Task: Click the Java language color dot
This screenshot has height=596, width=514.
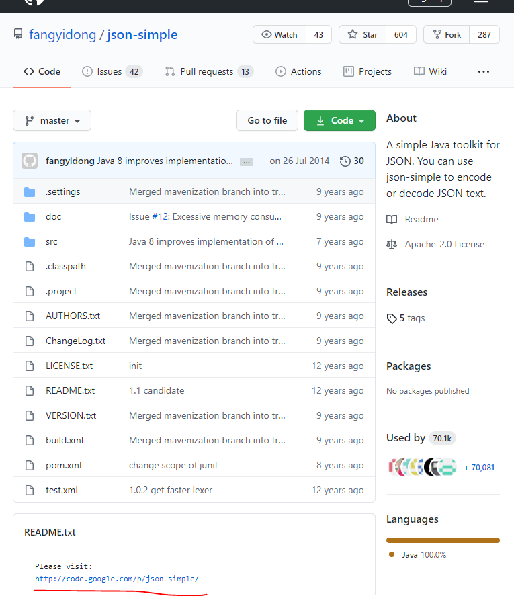Action: tap(392, 554)
